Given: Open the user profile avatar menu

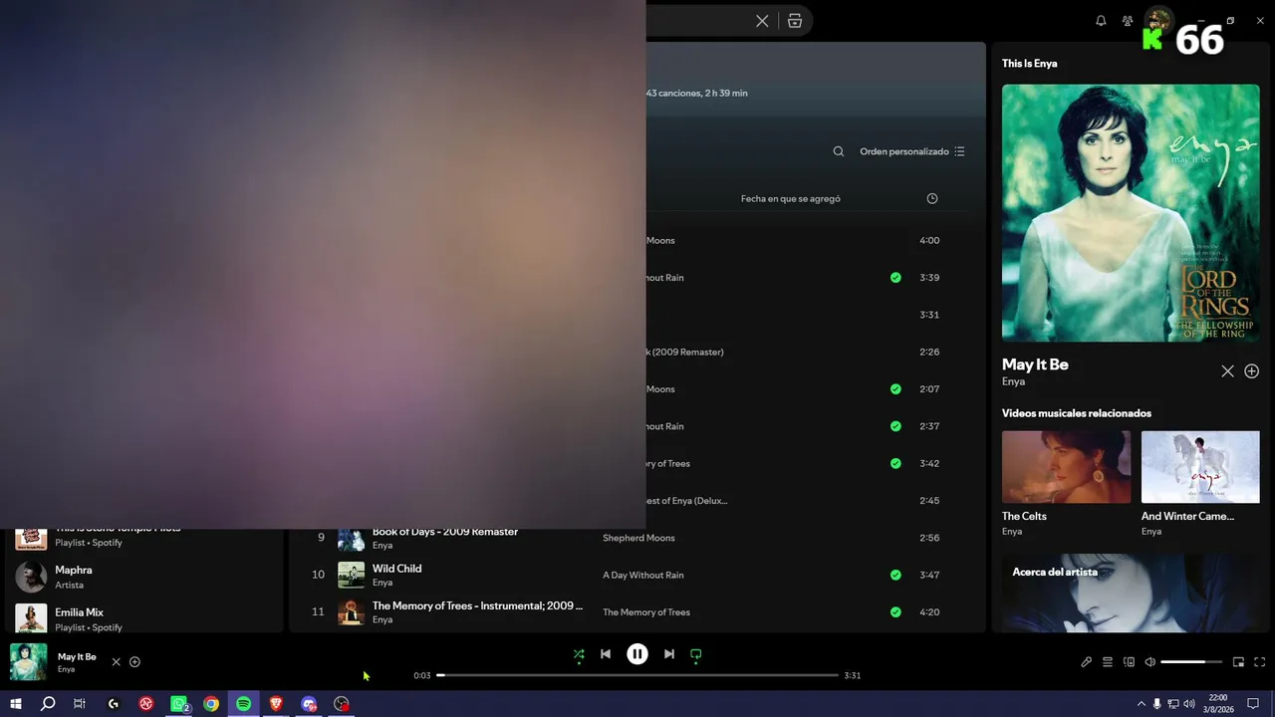Looking at the screenshot, I should pos(1158,20).
